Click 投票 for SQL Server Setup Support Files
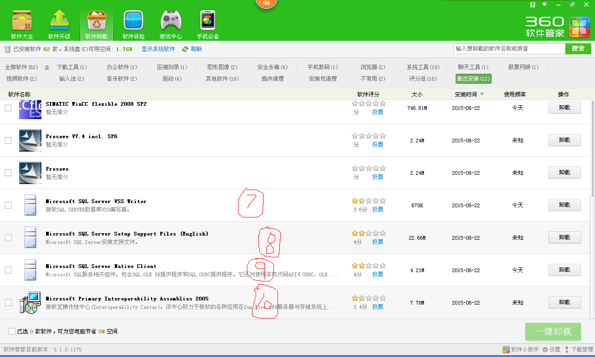Viewport: 595px width, 357px height. pos(377,242)
